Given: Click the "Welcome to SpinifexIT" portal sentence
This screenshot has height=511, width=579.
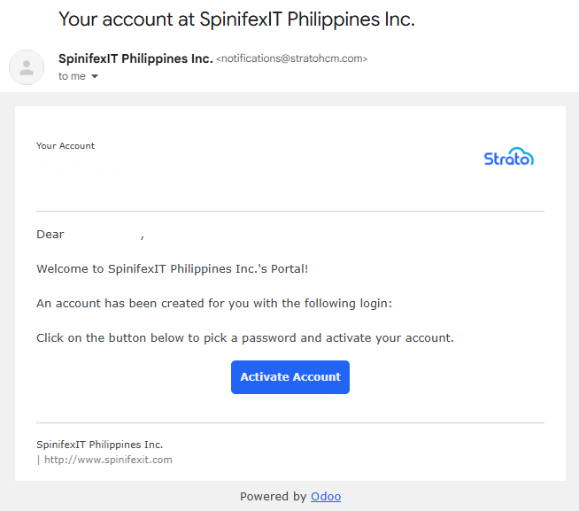Looking at the screenshot, I should tap(172, 268).
